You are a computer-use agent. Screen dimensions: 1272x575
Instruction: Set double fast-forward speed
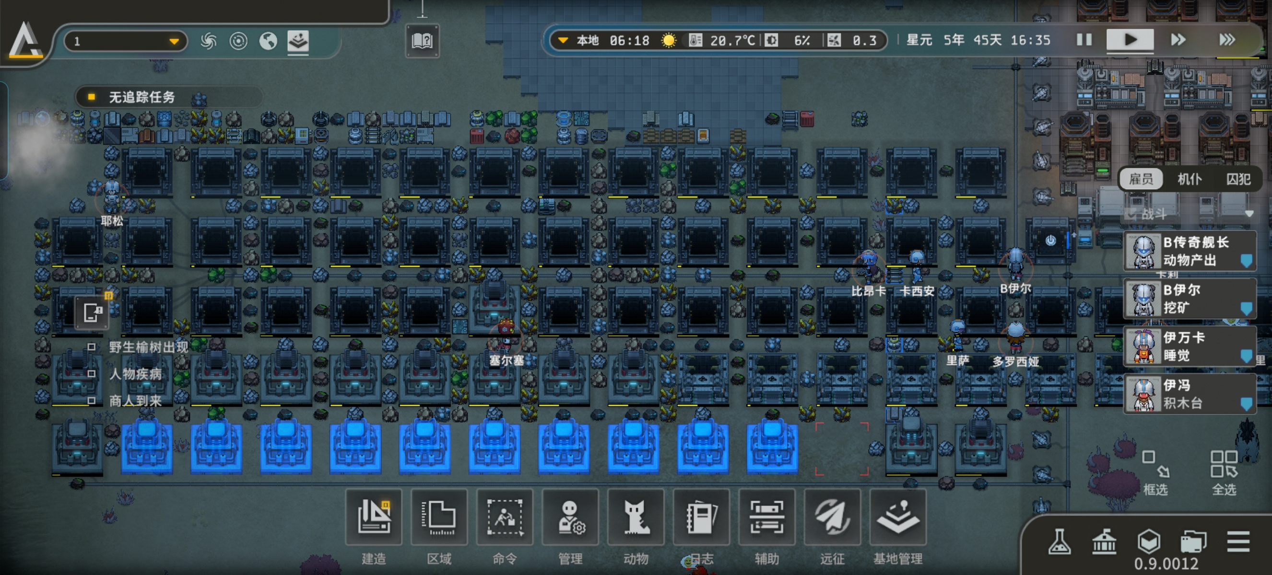click(1178, 39)
